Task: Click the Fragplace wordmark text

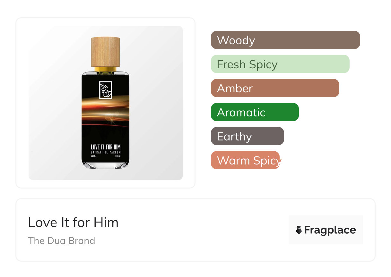Action: 330,230
